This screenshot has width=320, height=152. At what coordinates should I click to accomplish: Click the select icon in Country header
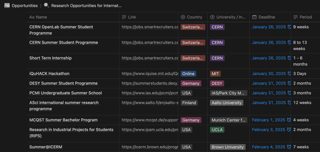183,17
